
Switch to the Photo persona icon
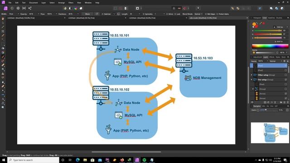tap(5, 8)
